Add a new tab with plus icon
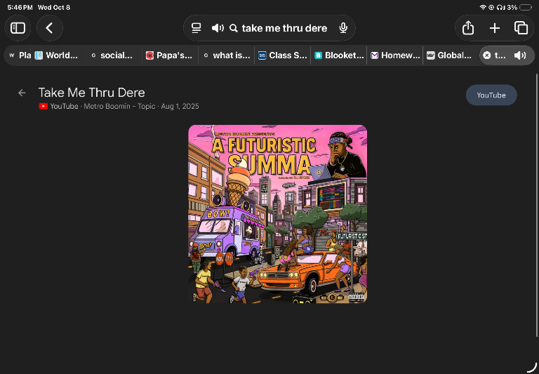Screen dimensions: 539x374 point(495,28)
